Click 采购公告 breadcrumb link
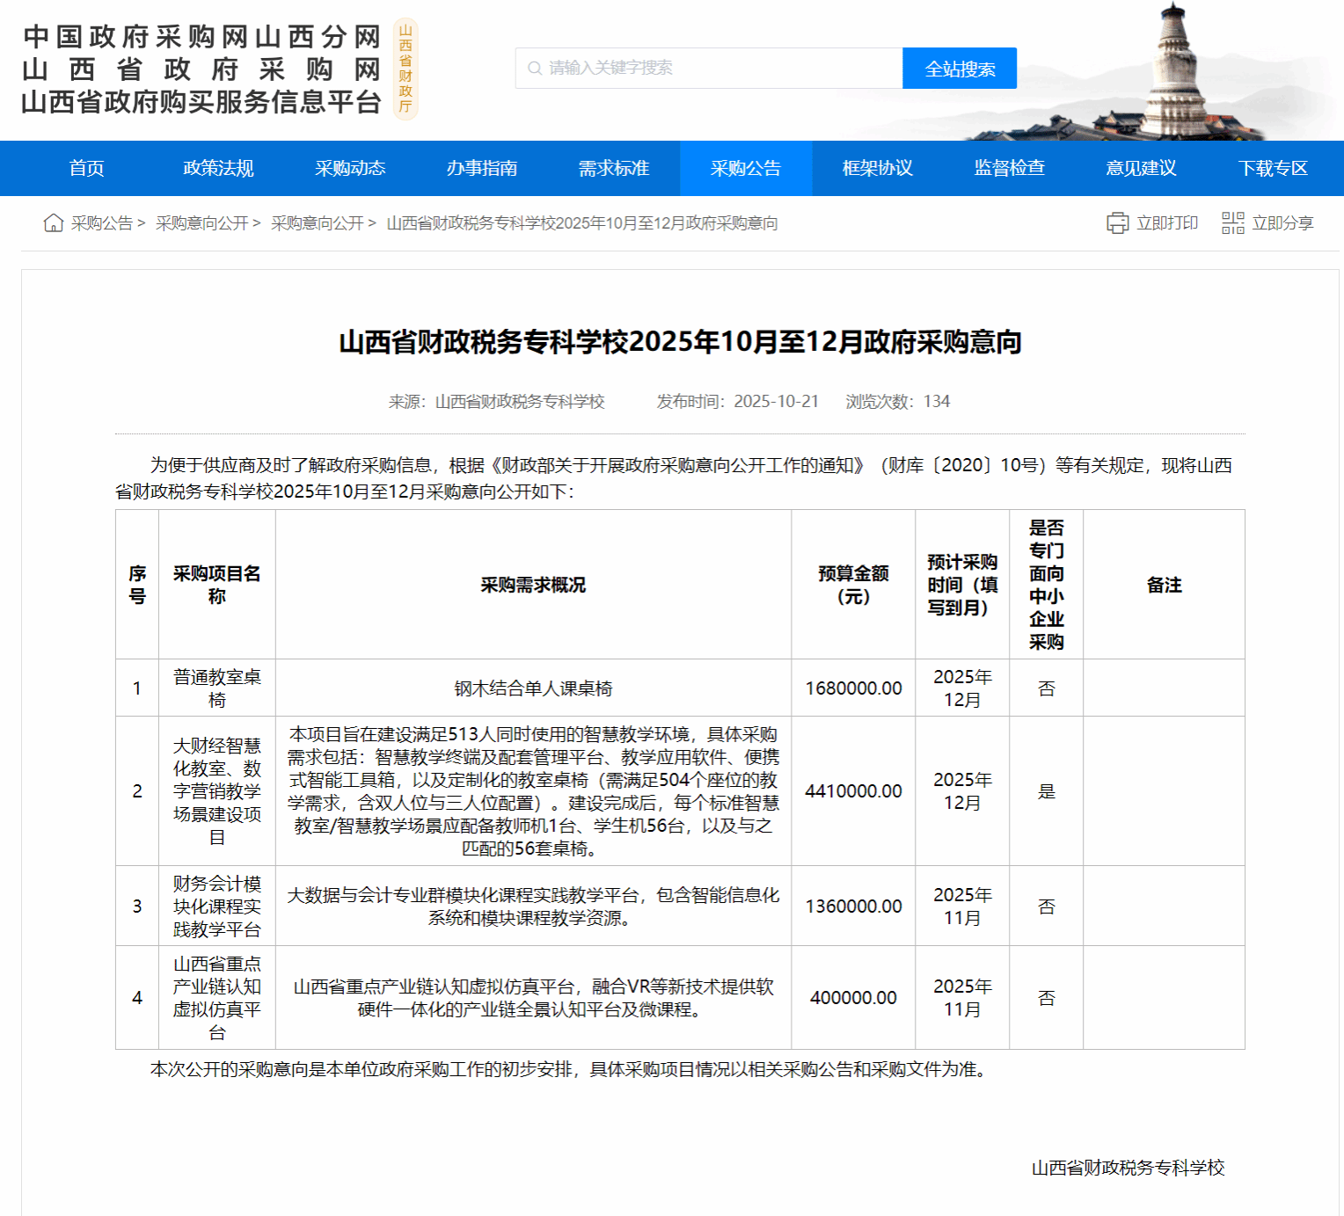Image resolution: width=1344 pixels, height=1216 pixels. click(x=102, y=223)
